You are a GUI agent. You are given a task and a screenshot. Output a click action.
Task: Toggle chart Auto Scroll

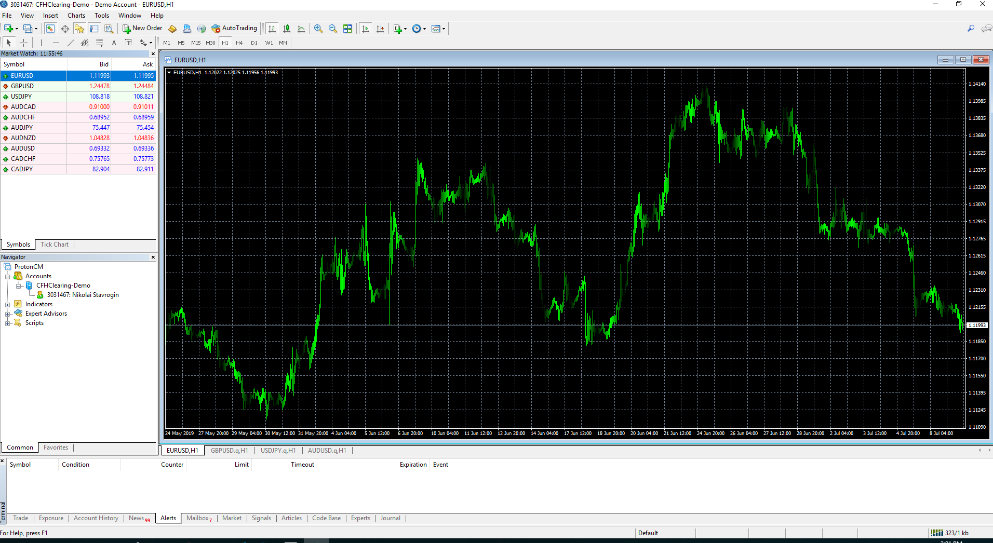[366, 29]
